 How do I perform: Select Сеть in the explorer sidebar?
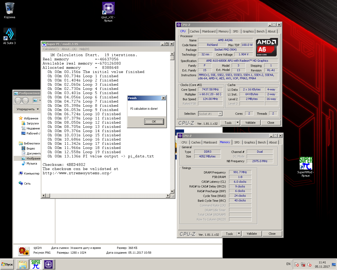pos(25,184)
